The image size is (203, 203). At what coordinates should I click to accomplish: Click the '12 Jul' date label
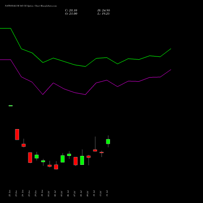tap(100, 194)
